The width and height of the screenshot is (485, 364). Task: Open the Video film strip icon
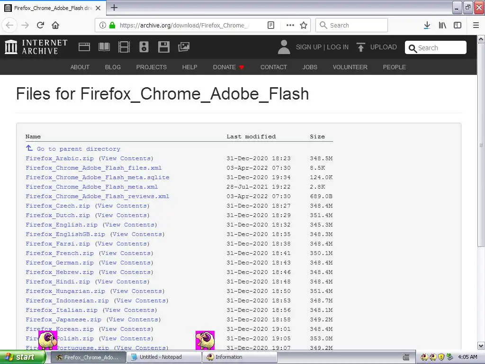point(124,47)
